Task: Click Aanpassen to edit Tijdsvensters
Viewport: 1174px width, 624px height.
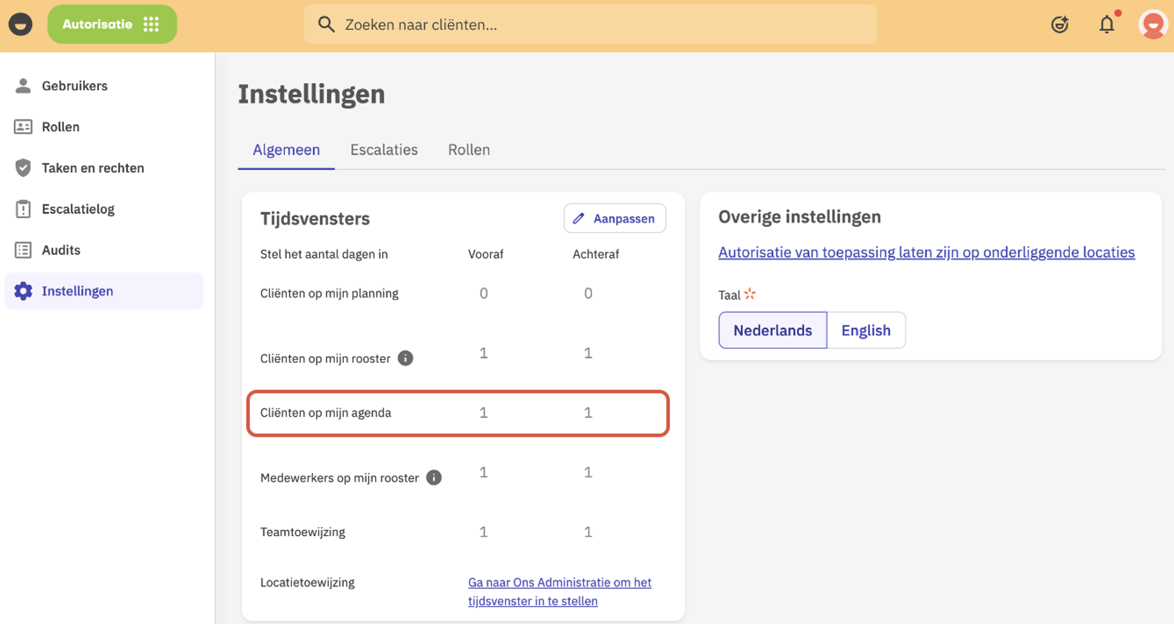Action: 614,219
